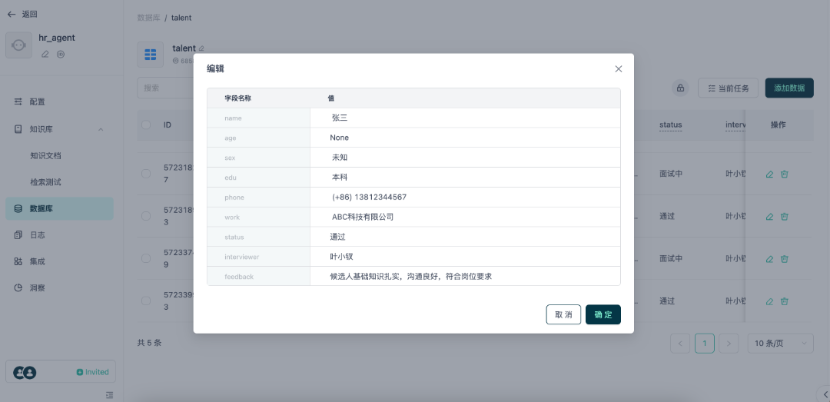Edit the last 通过 row via pencil icon

pos(769,301)
